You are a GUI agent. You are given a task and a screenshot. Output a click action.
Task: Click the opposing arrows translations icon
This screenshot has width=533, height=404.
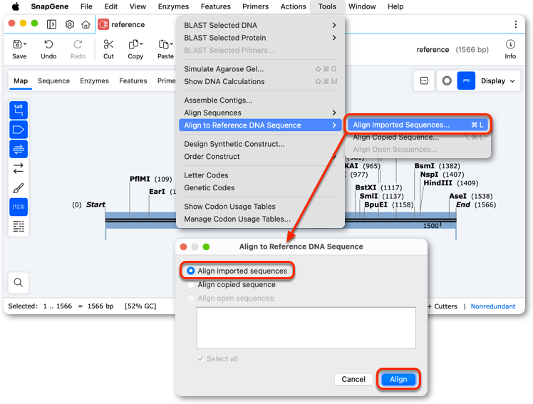click(19, 168)
